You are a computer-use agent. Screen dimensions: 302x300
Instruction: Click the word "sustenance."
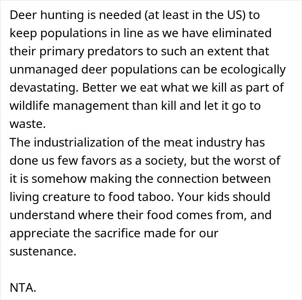click(43, 251)
